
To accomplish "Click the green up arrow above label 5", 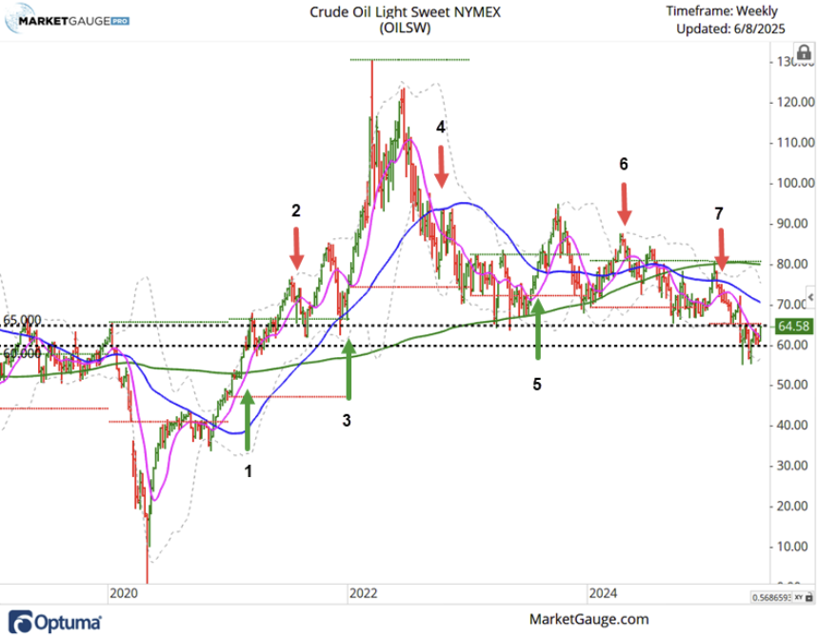I will 538,329.
